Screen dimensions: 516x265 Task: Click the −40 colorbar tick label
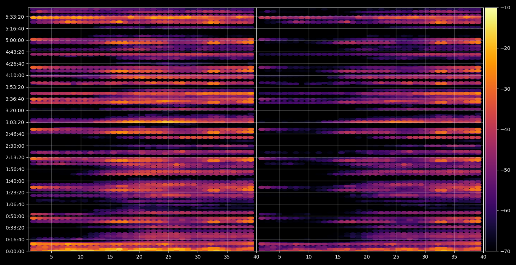505,129
